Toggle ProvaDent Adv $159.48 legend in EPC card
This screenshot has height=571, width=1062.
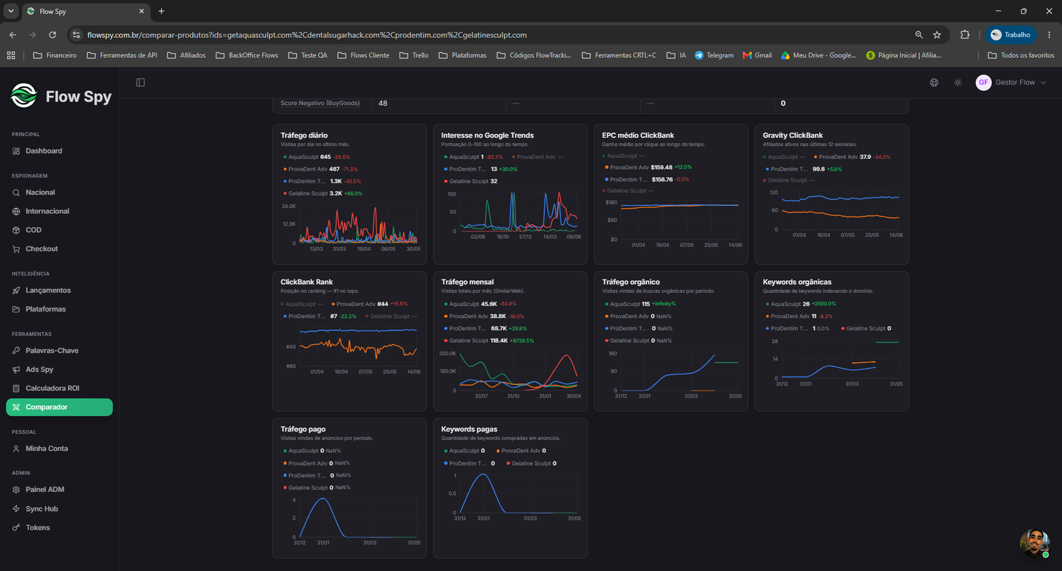click(648, 167)
